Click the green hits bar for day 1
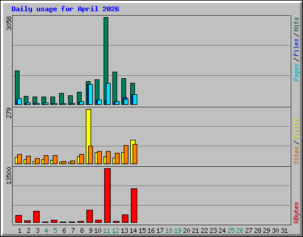The width and height of the screenshot is (303, 237). click(17, 85)
